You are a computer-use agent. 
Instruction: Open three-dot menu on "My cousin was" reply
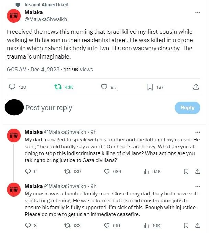tap(198, 186)
